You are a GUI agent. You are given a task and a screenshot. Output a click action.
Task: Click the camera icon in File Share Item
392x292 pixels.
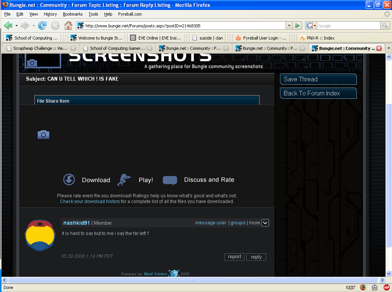click(x=43, y=135)
